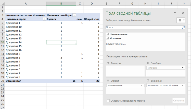Open Названия столбцов filter dropdown
Screen dimensions: 191x109
(74, 15)
